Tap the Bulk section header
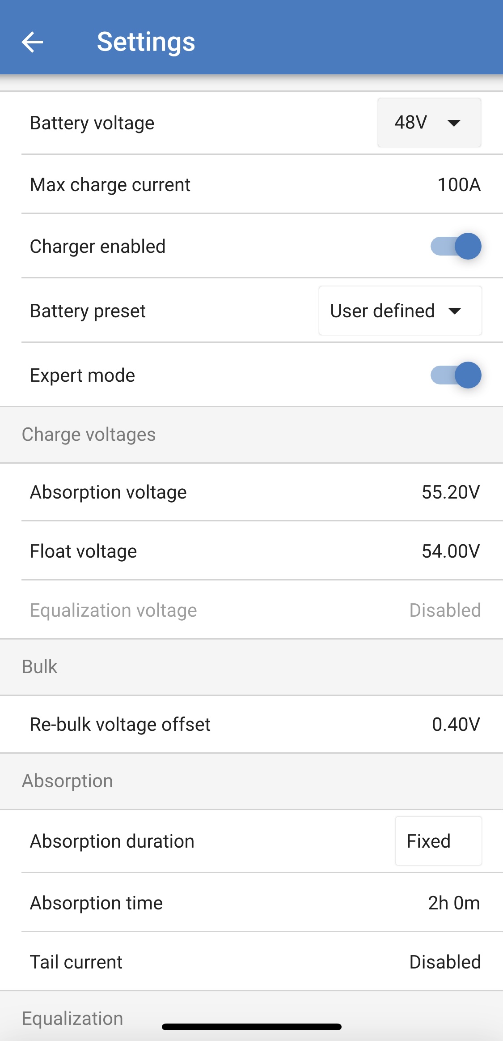 click(x=40, y=667)
